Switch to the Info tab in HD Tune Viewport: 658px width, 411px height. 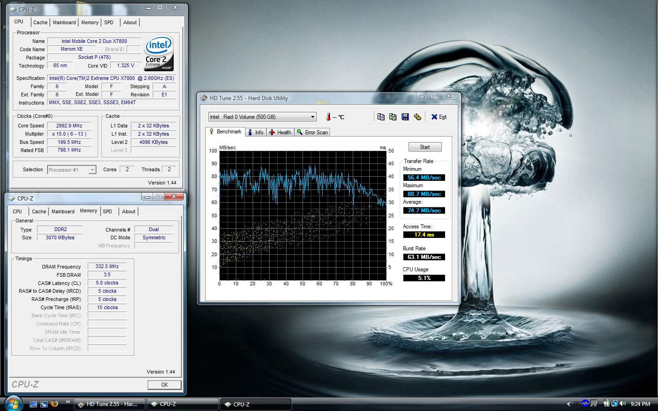[255, 132]
